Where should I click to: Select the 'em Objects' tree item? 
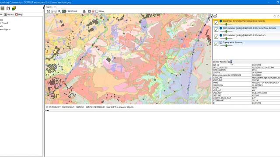pyautogui.click(x=5, y=29)
